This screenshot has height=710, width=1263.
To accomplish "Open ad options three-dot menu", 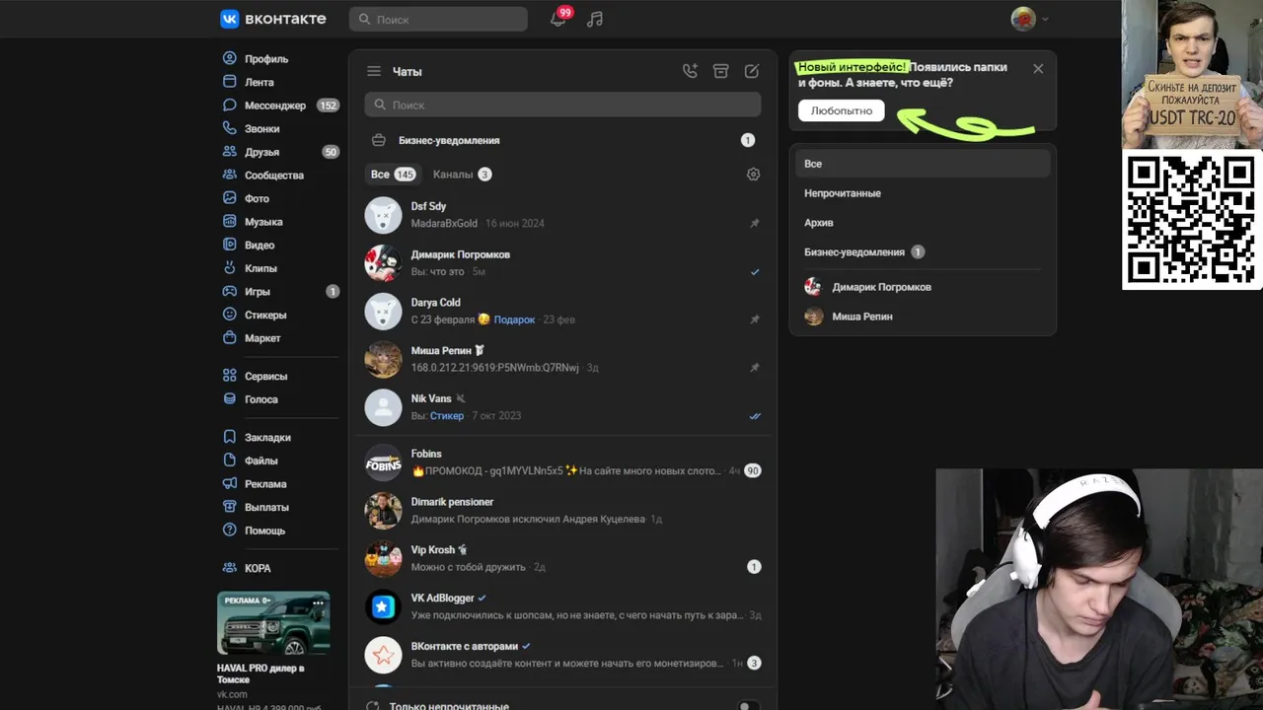I will click(318, 602).
